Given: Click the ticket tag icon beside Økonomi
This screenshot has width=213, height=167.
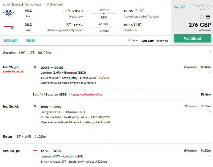Looking at the screenshot, I should click(x=47, y=5).
